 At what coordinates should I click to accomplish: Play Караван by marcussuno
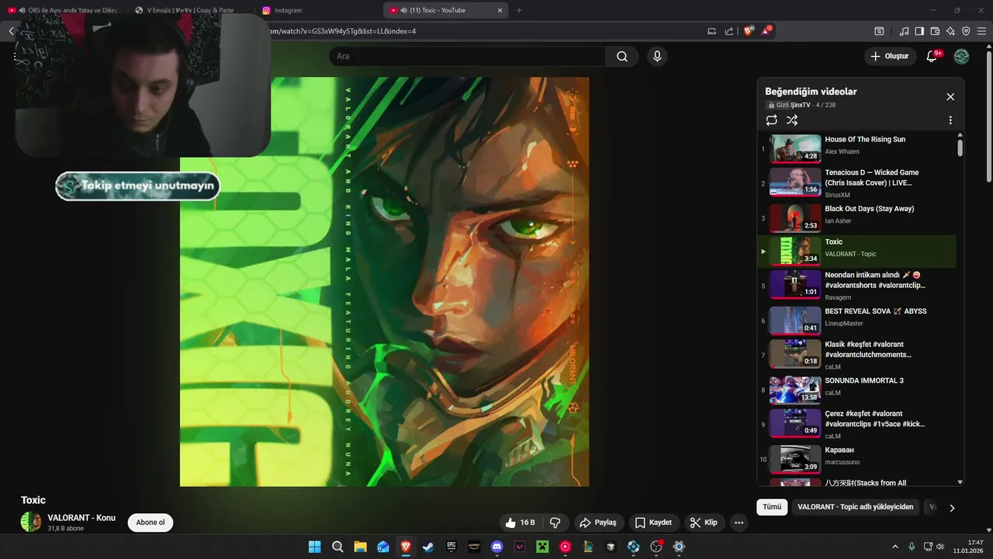[856, 459]
